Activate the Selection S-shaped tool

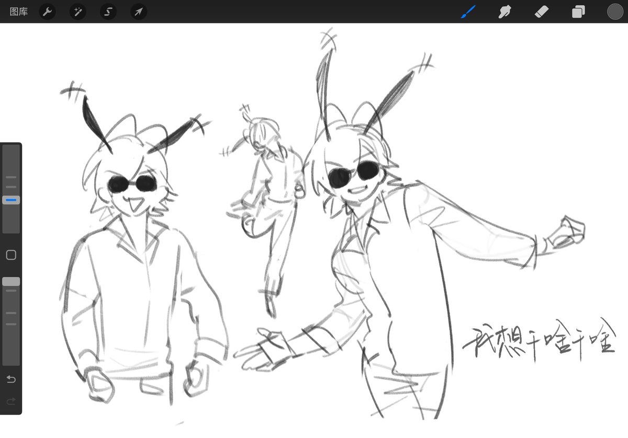tap(108, 11)
